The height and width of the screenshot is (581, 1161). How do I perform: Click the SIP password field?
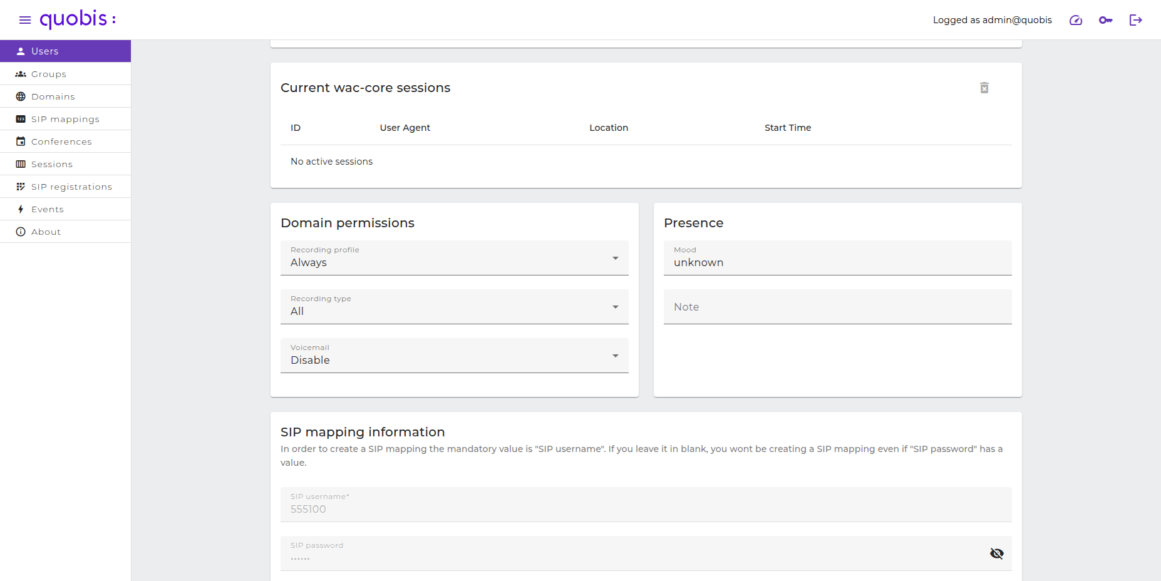(x=646, y=553)
